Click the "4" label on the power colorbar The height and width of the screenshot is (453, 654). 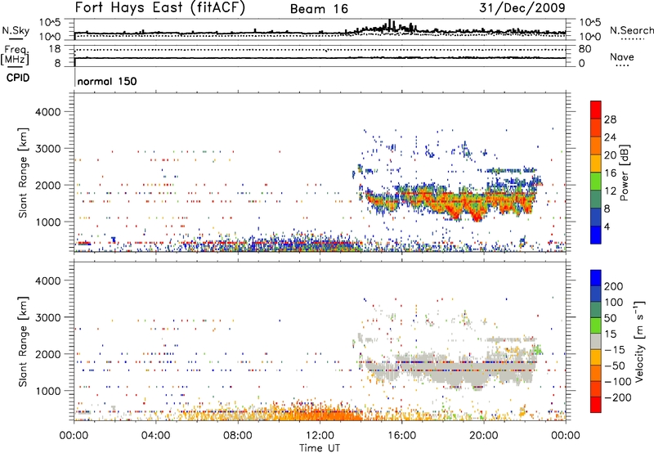(x=607, y=226)
